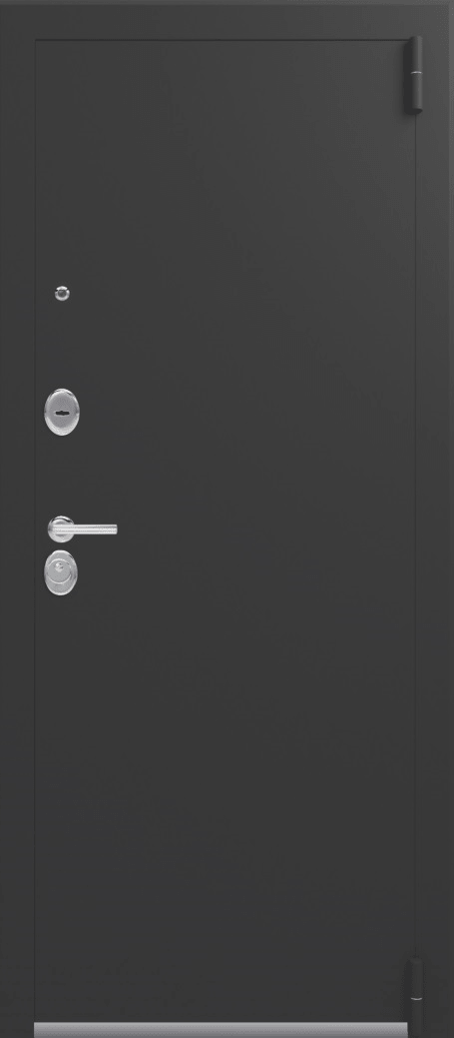Click the door peephole
This screenshot has height=1038, width=454.
[62, 293]
